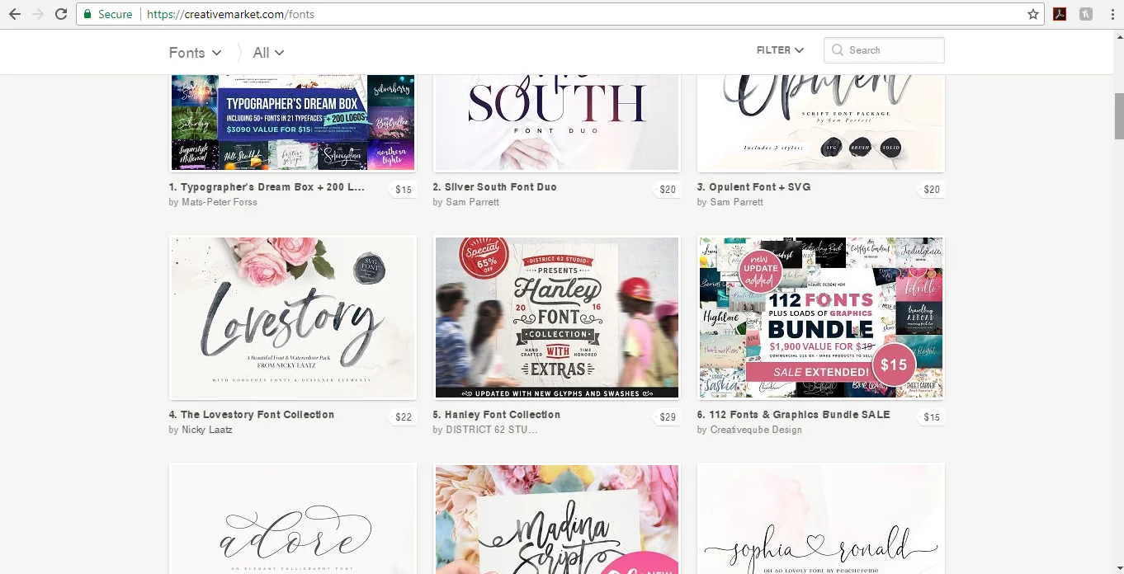This screenshot has width=1124, height=574.
Task: Open the Lovestory font thumbnail
Action: point(293,318)
